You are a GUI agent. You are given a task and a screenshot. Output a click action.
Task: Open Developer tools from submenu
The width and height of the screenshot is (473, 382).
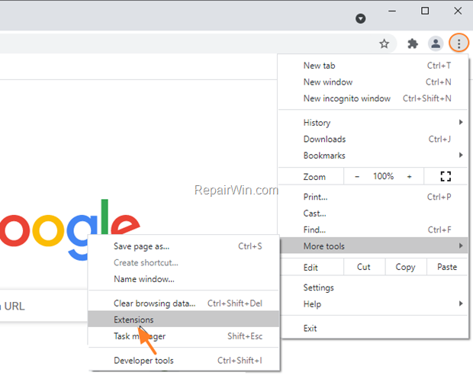(x=183, y=361)
